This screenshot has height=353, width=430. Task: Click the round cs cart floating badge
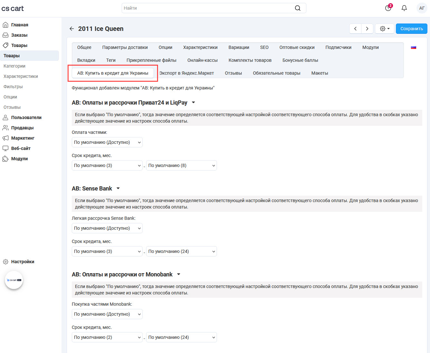(14, 280)
